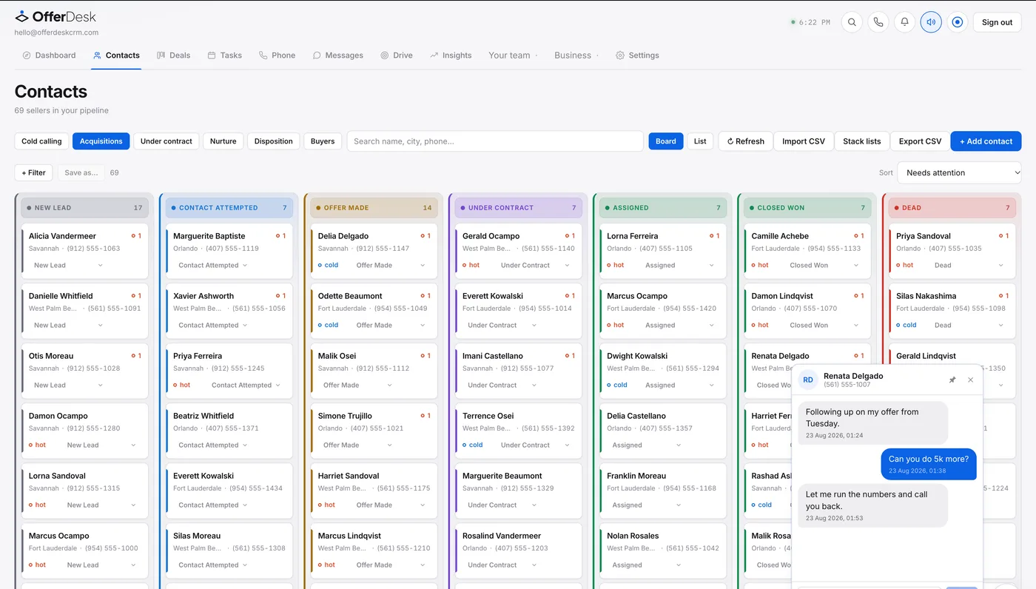
Task: Select the Nurture pipeline pill
Action: [223, 141]
